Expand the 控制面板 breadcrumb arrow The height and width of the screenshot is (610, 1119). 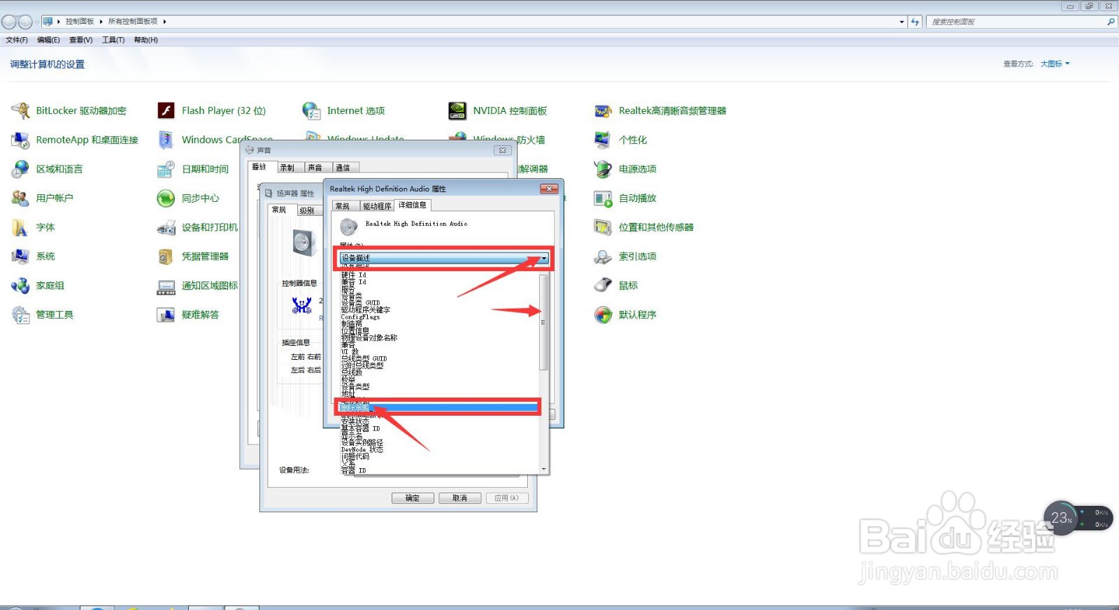point(101,22)
